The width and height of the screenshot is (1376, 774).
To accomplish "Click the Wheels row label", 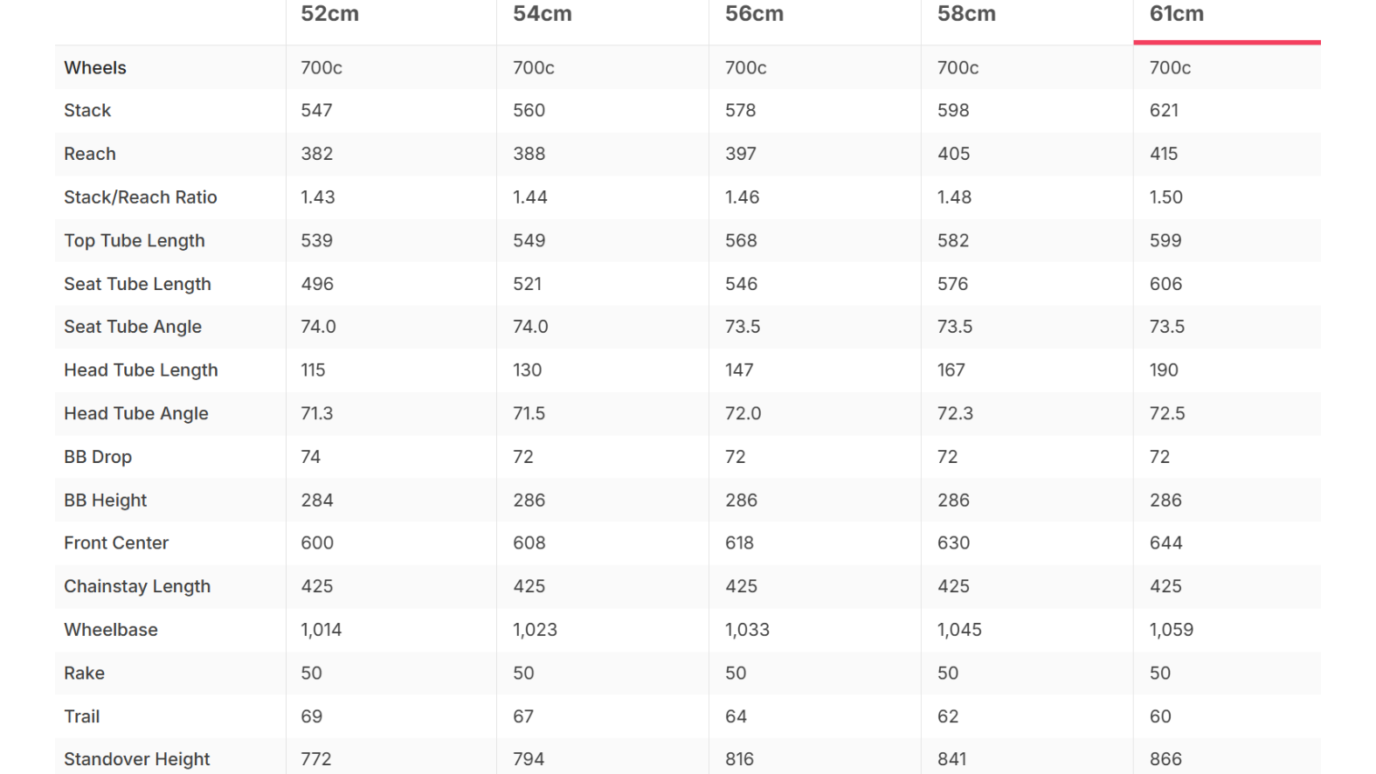I will coord(95,67).
